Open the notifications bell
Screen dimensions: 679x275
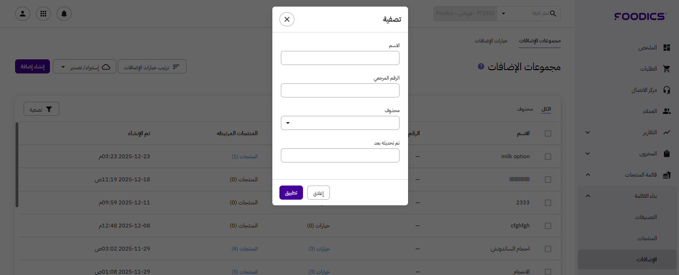(x=64, y=14)
